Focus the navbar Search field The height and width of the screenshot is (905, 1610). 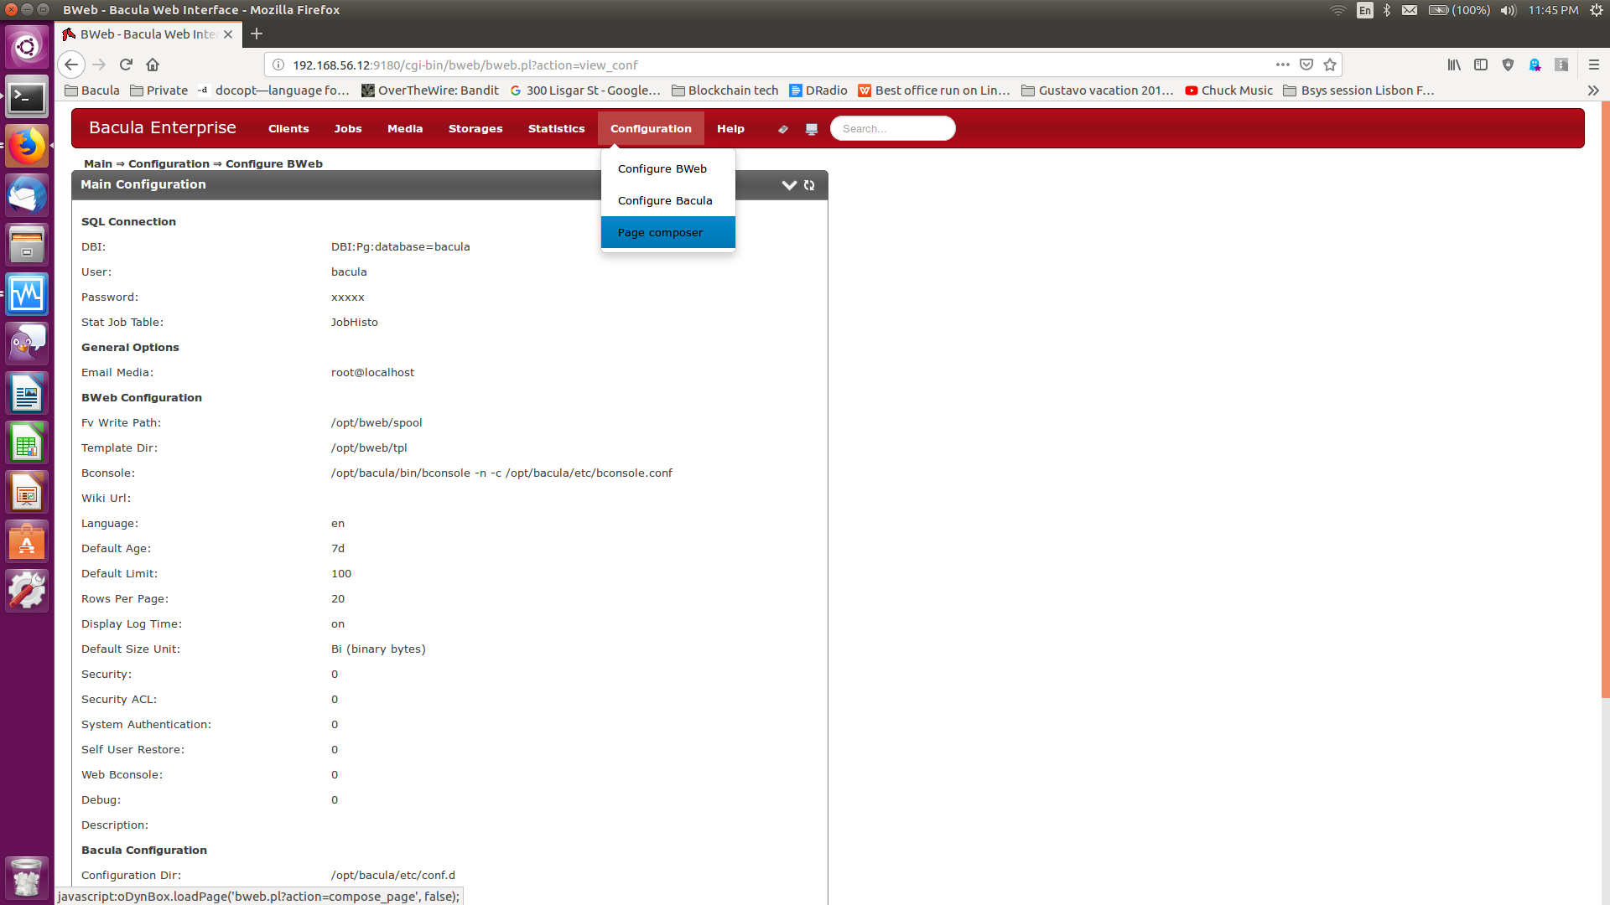coord(893,128)
